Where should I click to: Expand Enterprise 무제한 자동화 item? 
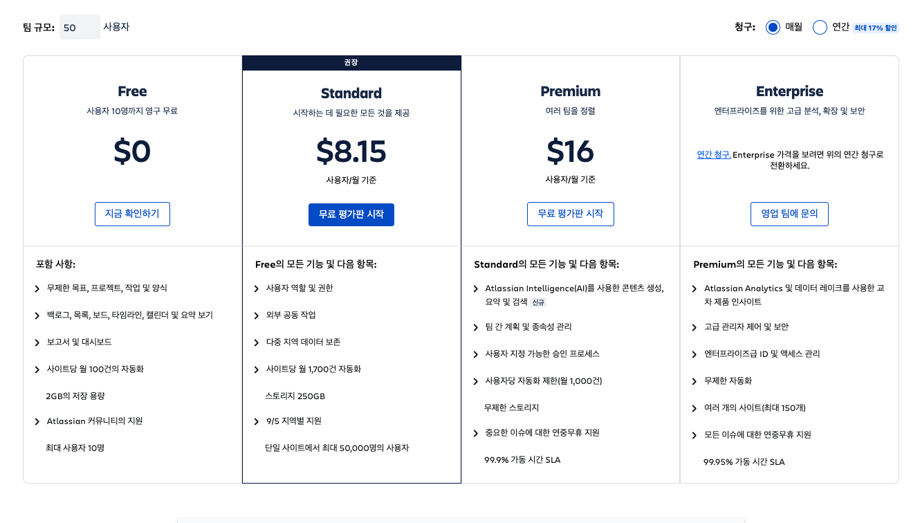pyautogui.click(x=728, y=381)
